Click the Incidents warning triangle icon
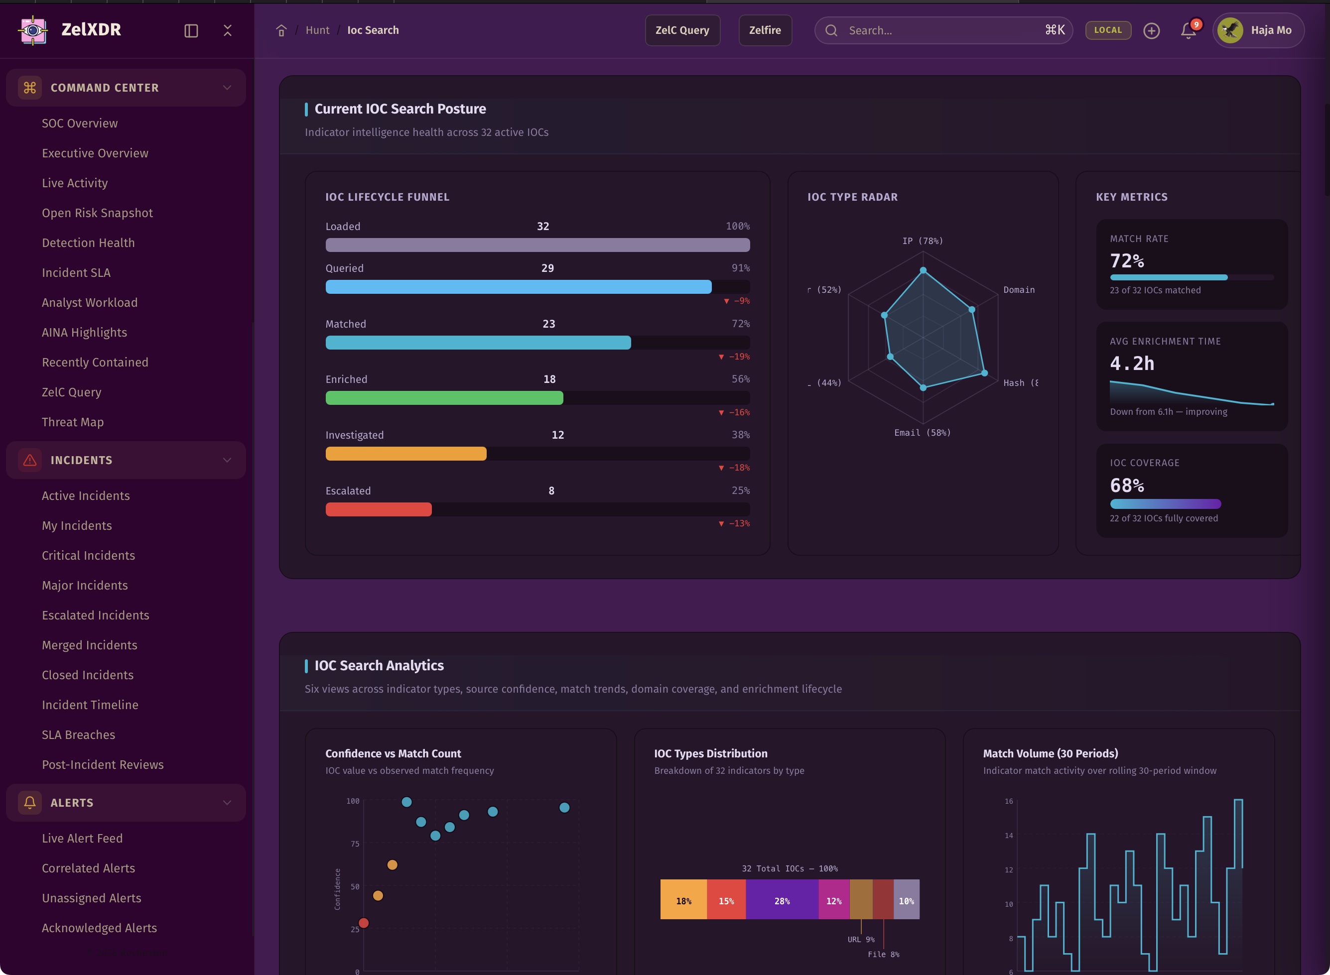Viewport: 1330px width, 975px height. pos(29,460)
